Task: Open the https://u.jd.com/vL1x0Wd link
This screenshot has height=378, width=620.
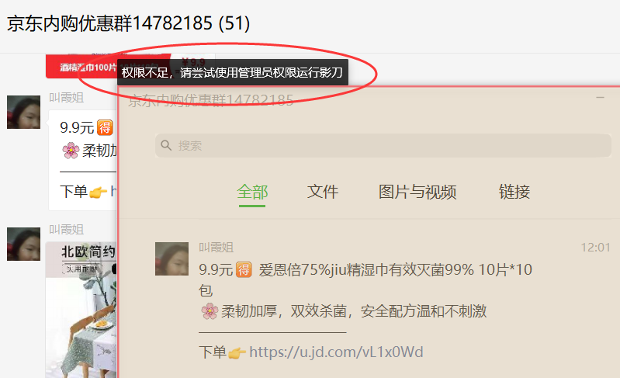Action: tap(336, 352)
